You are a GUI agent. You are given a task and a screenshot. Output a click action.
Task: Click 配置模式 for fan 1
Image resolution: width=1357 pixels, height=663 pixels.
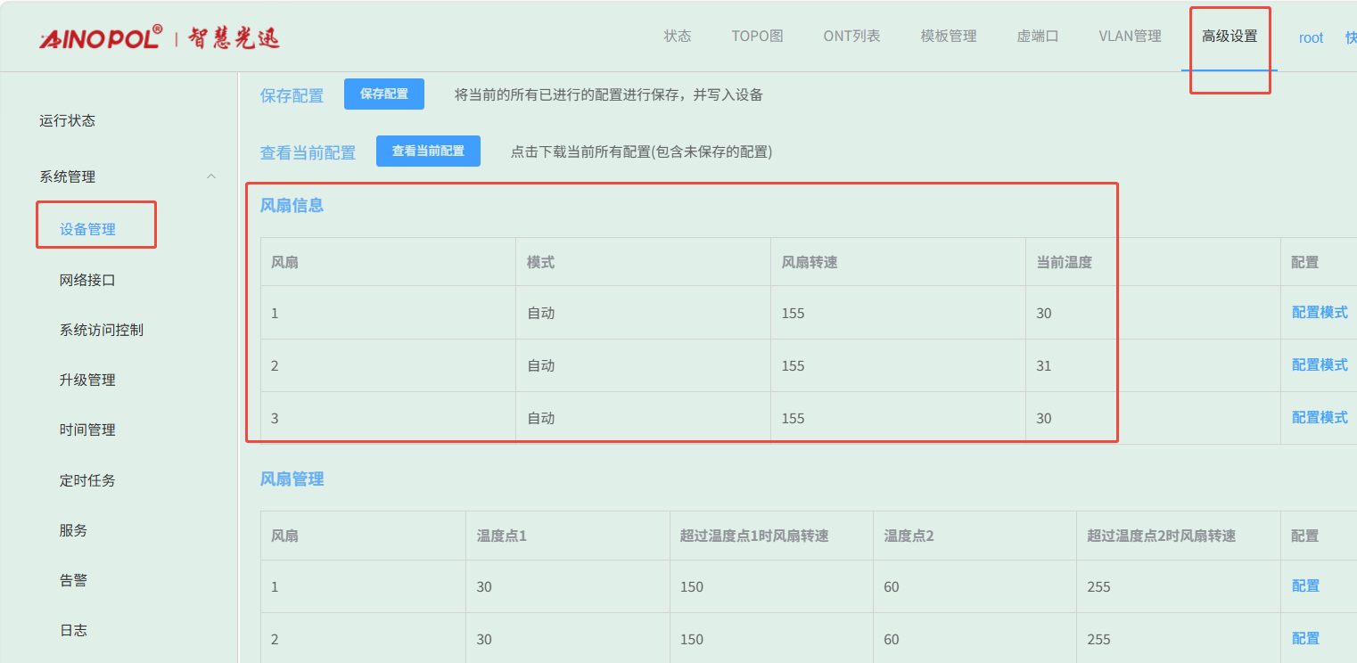(1320, 313)
